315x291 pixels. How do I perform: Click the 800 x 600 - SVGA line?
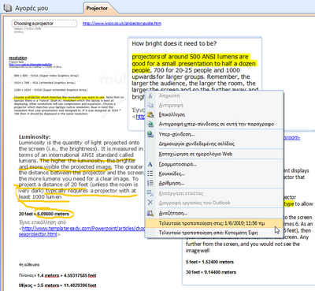point(46,76)
